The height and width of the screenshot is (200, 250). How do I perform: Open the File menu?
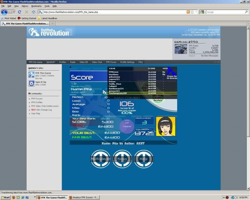[3, 6]
